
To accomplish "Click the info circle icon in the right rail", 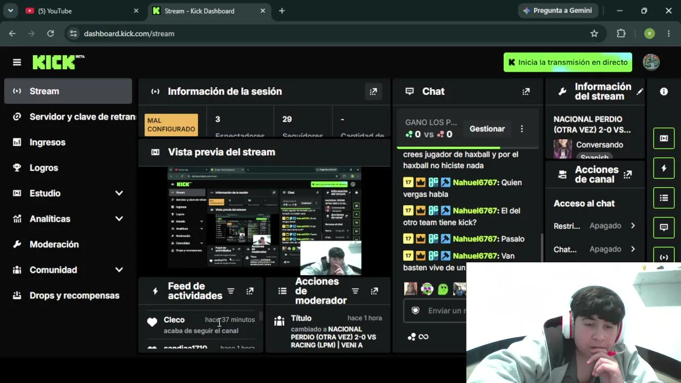I will [x=664, y=91].
